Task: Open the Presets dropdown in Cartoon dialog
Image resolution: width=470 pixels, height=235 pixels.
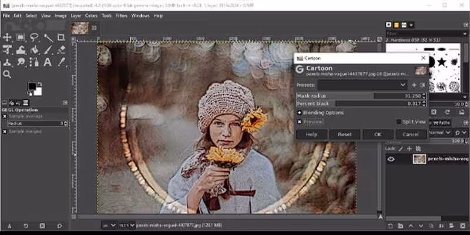Action: [362, 85]
